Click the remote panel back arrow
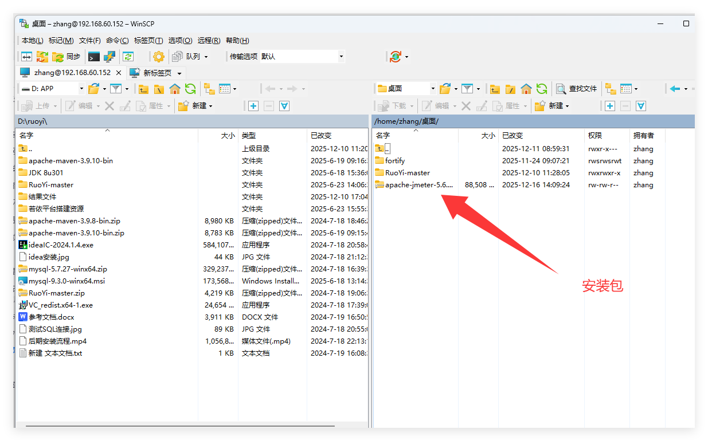 (675, 89)
